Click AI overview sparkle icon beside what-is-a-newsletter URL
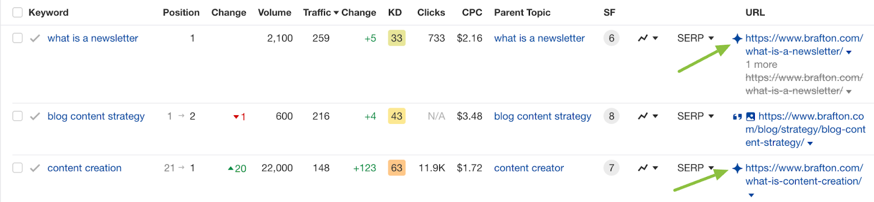This screenshot has height=202, width=874. click(x=737, y=38)
